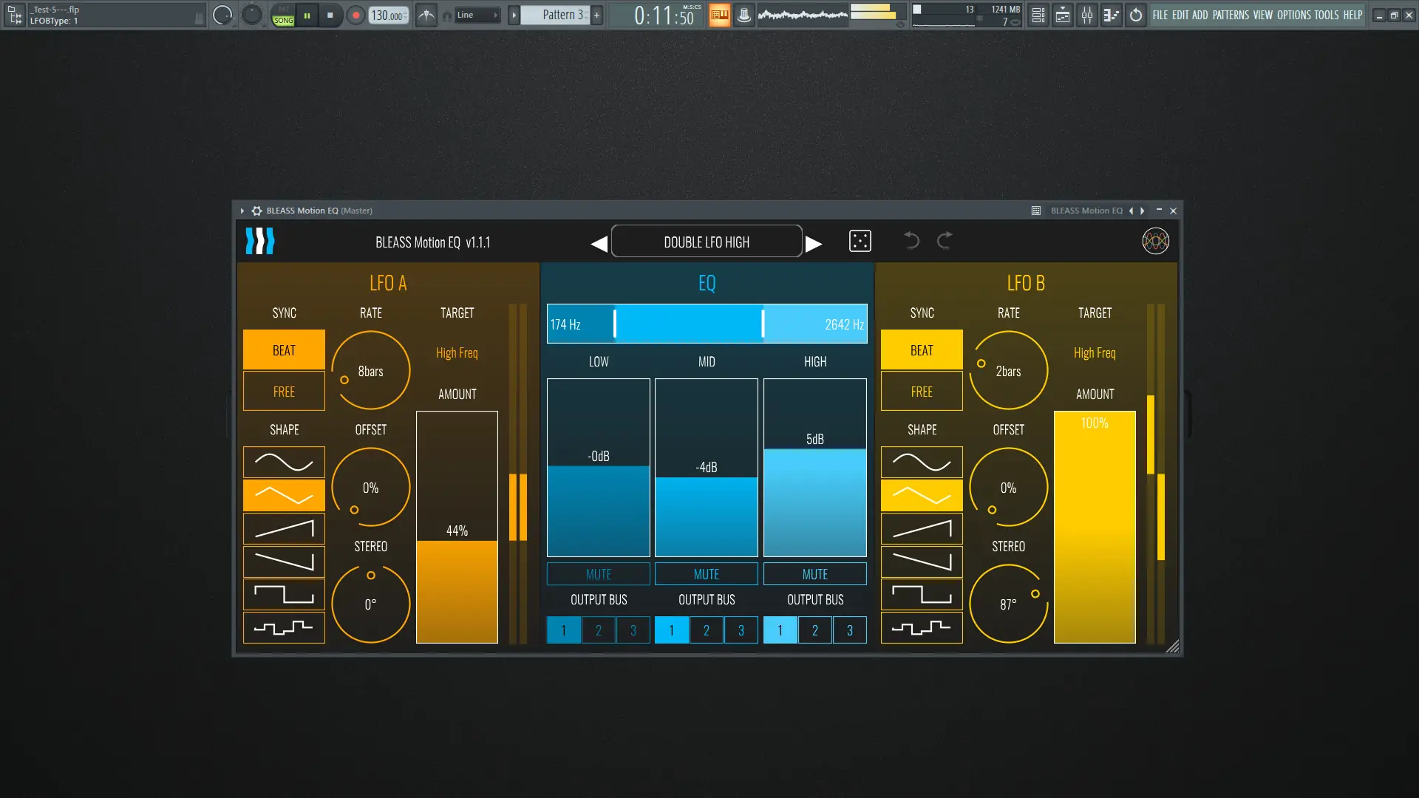Image resolution: width=1419 pixels, height=798 pixels.
Task: Open the plugin options gear icon
Action: 256,211
